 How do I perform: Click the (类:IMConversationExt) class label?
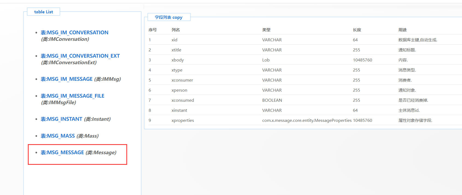[x=69, y=63]
